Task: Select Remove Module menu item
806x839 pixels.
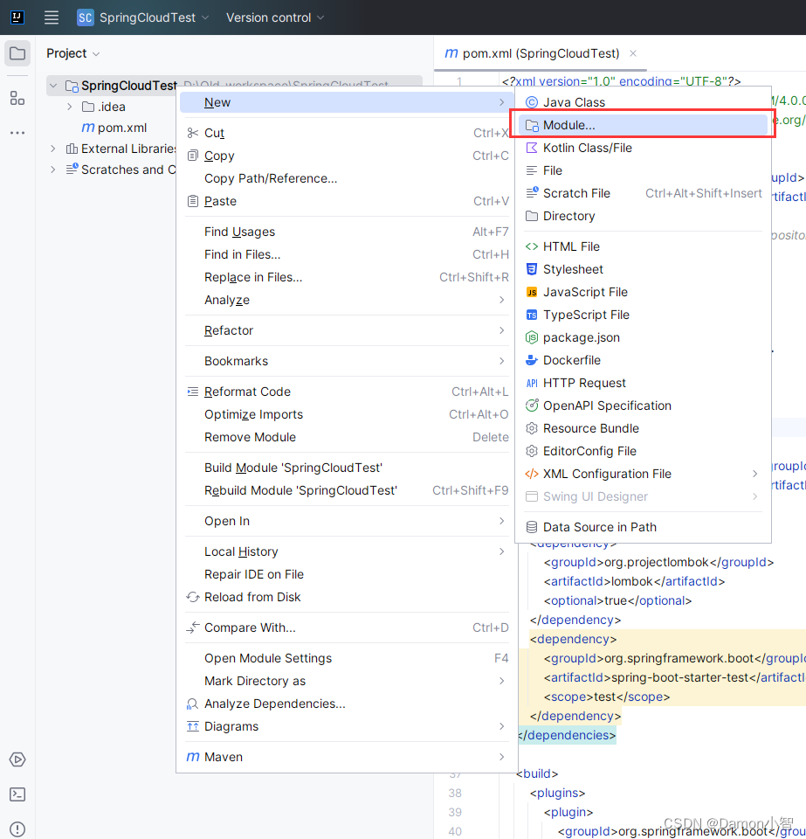Action: [x=347, y=437]
